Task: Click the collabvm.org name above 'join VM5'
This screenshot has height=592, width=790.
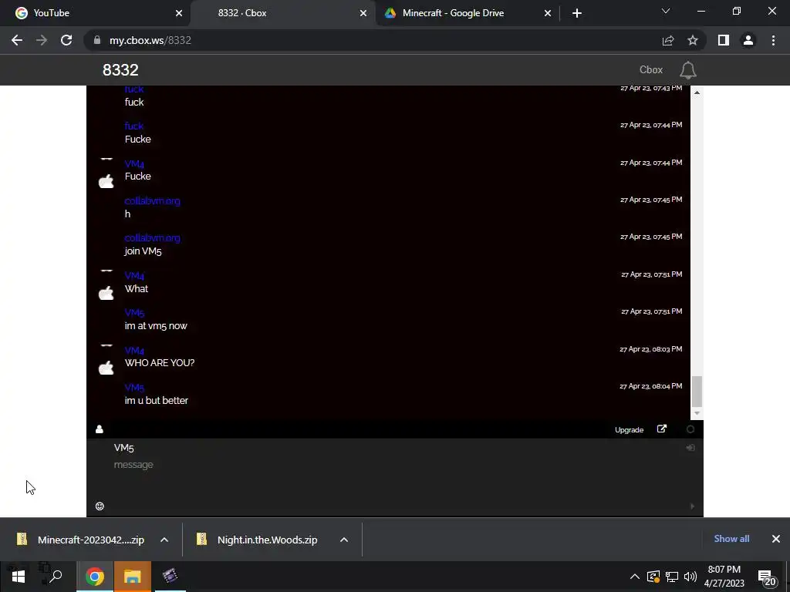Action: tap(152, 238)
